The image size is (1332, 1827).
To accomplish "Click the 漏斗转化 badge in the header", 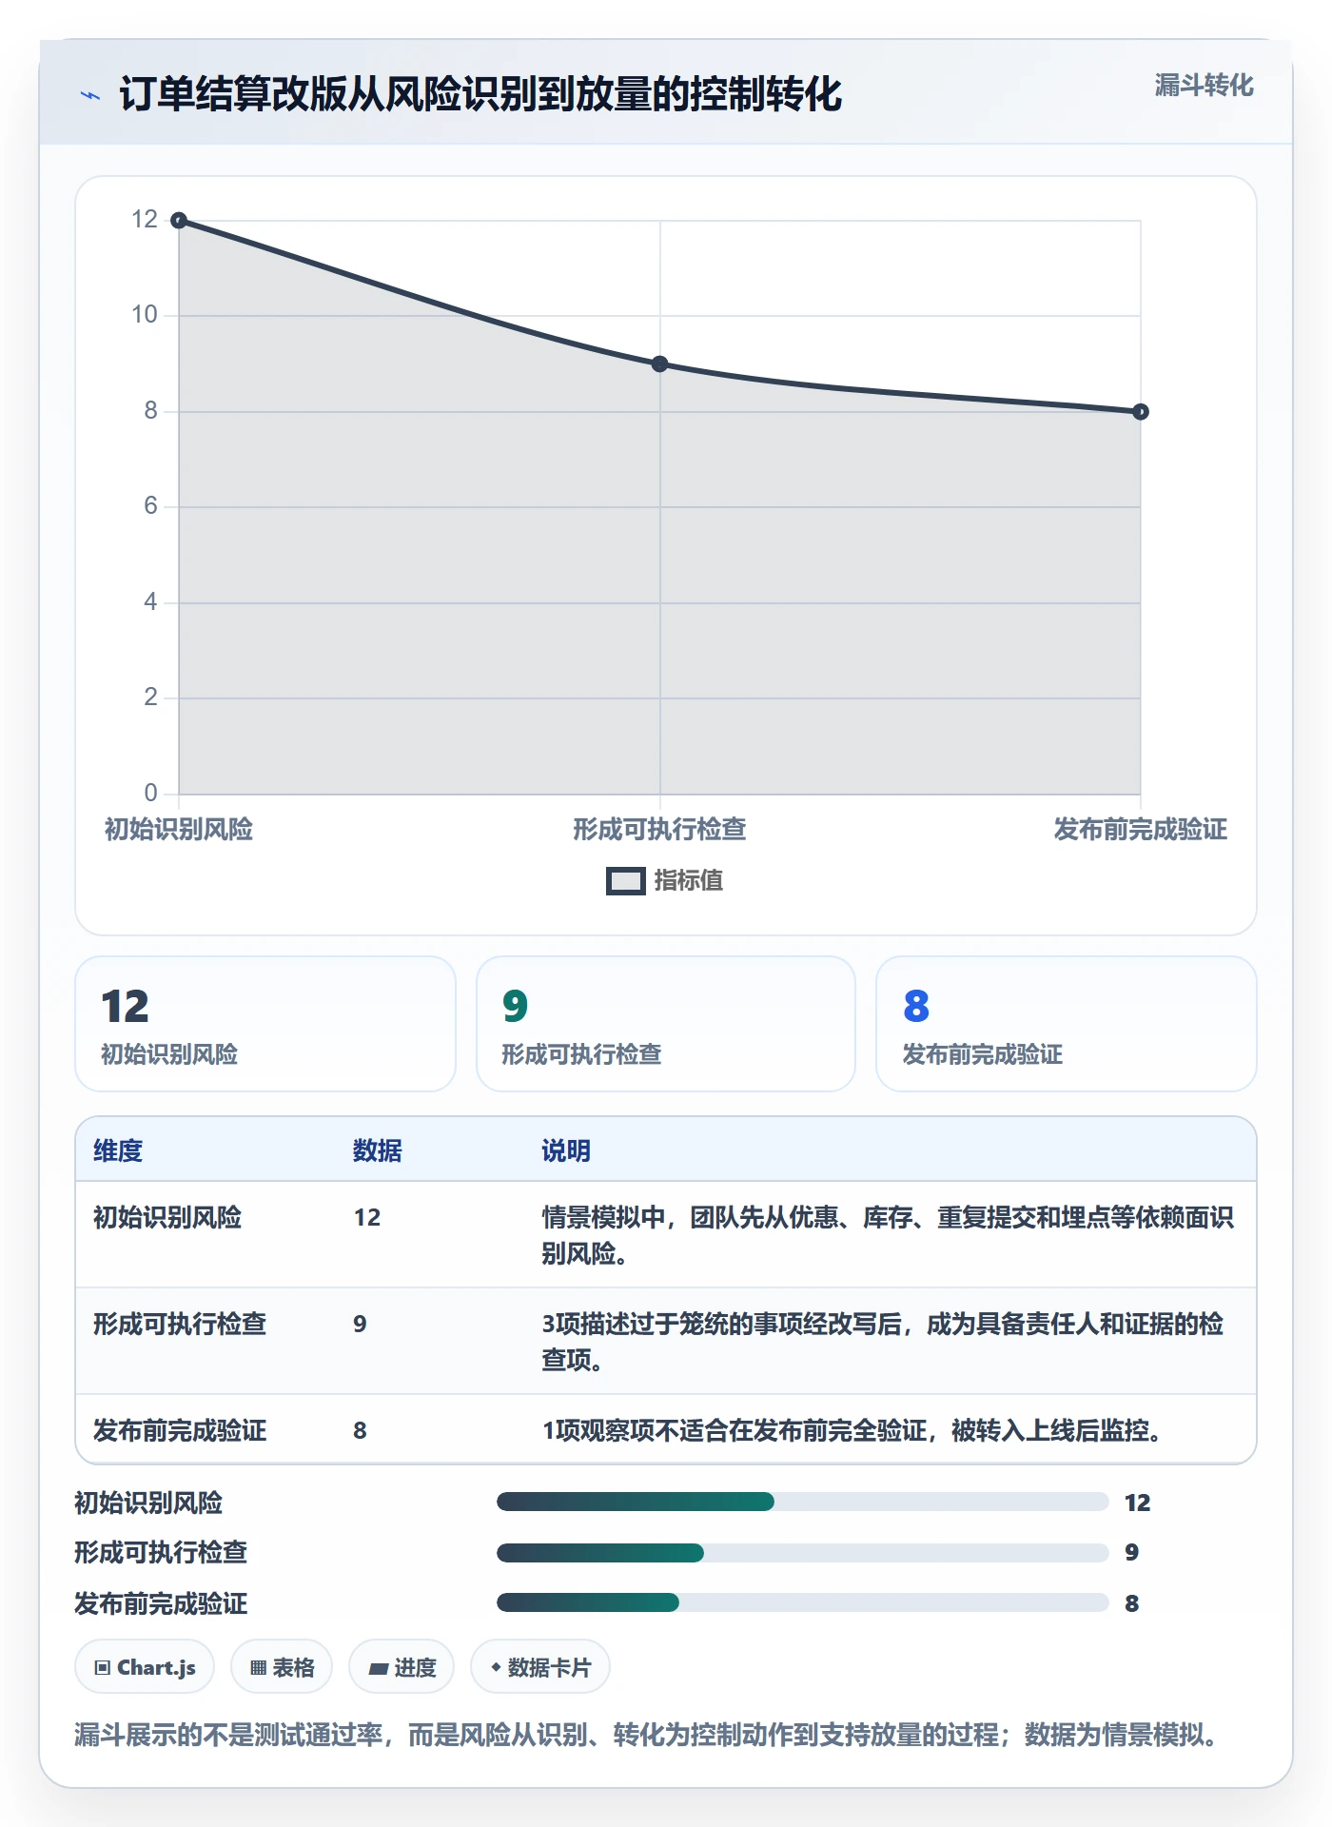I will (x=1204, y=86).
